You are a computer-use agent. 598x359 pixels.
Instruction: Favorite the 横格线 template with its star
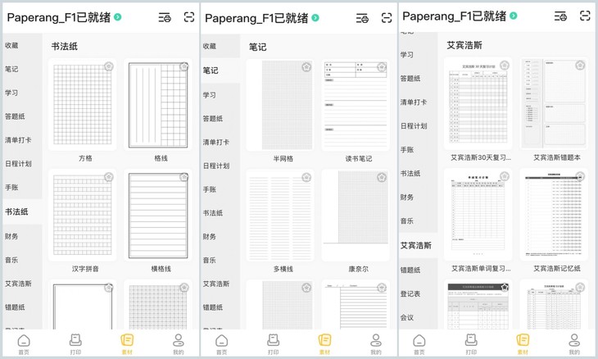click(184, 177)
